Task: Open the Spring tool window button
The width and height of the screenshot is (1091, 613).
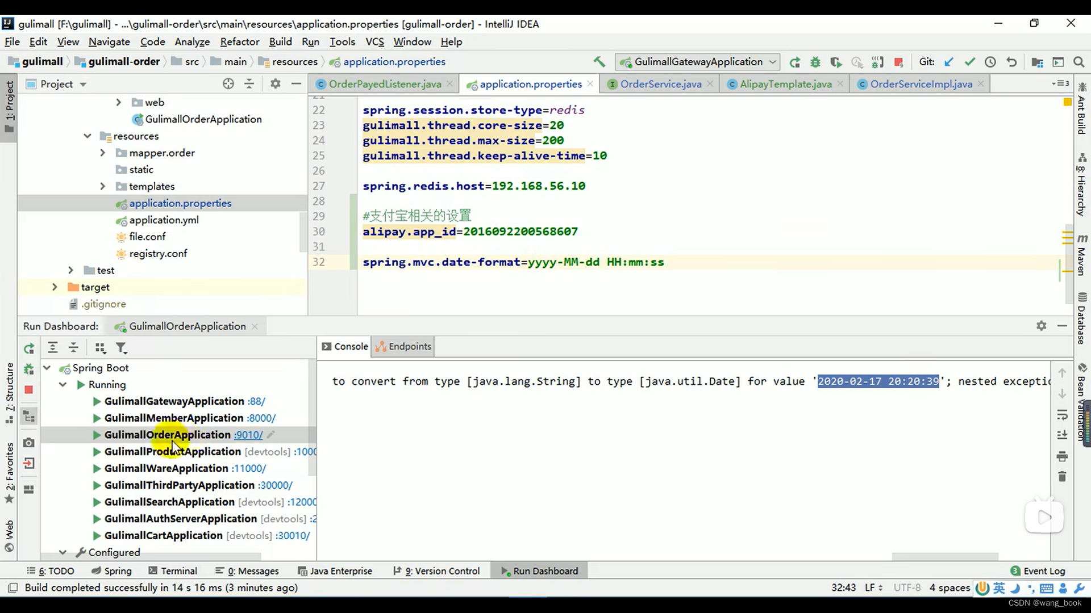Action: click(x=111, y=571)
